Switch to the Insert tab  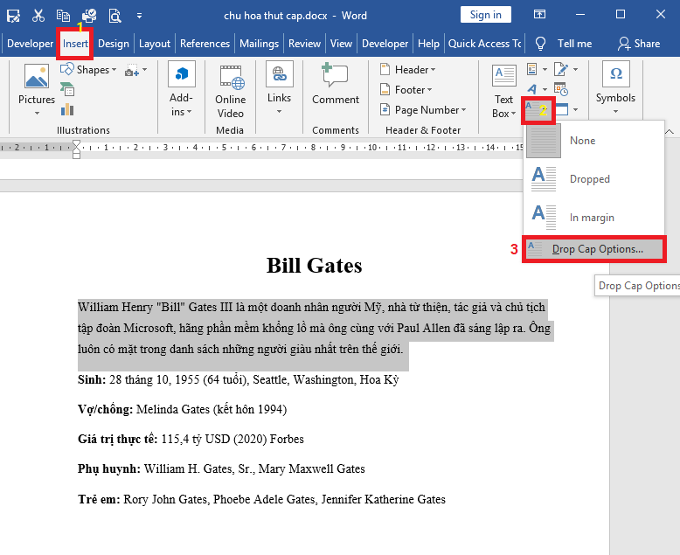coord(75,44)
